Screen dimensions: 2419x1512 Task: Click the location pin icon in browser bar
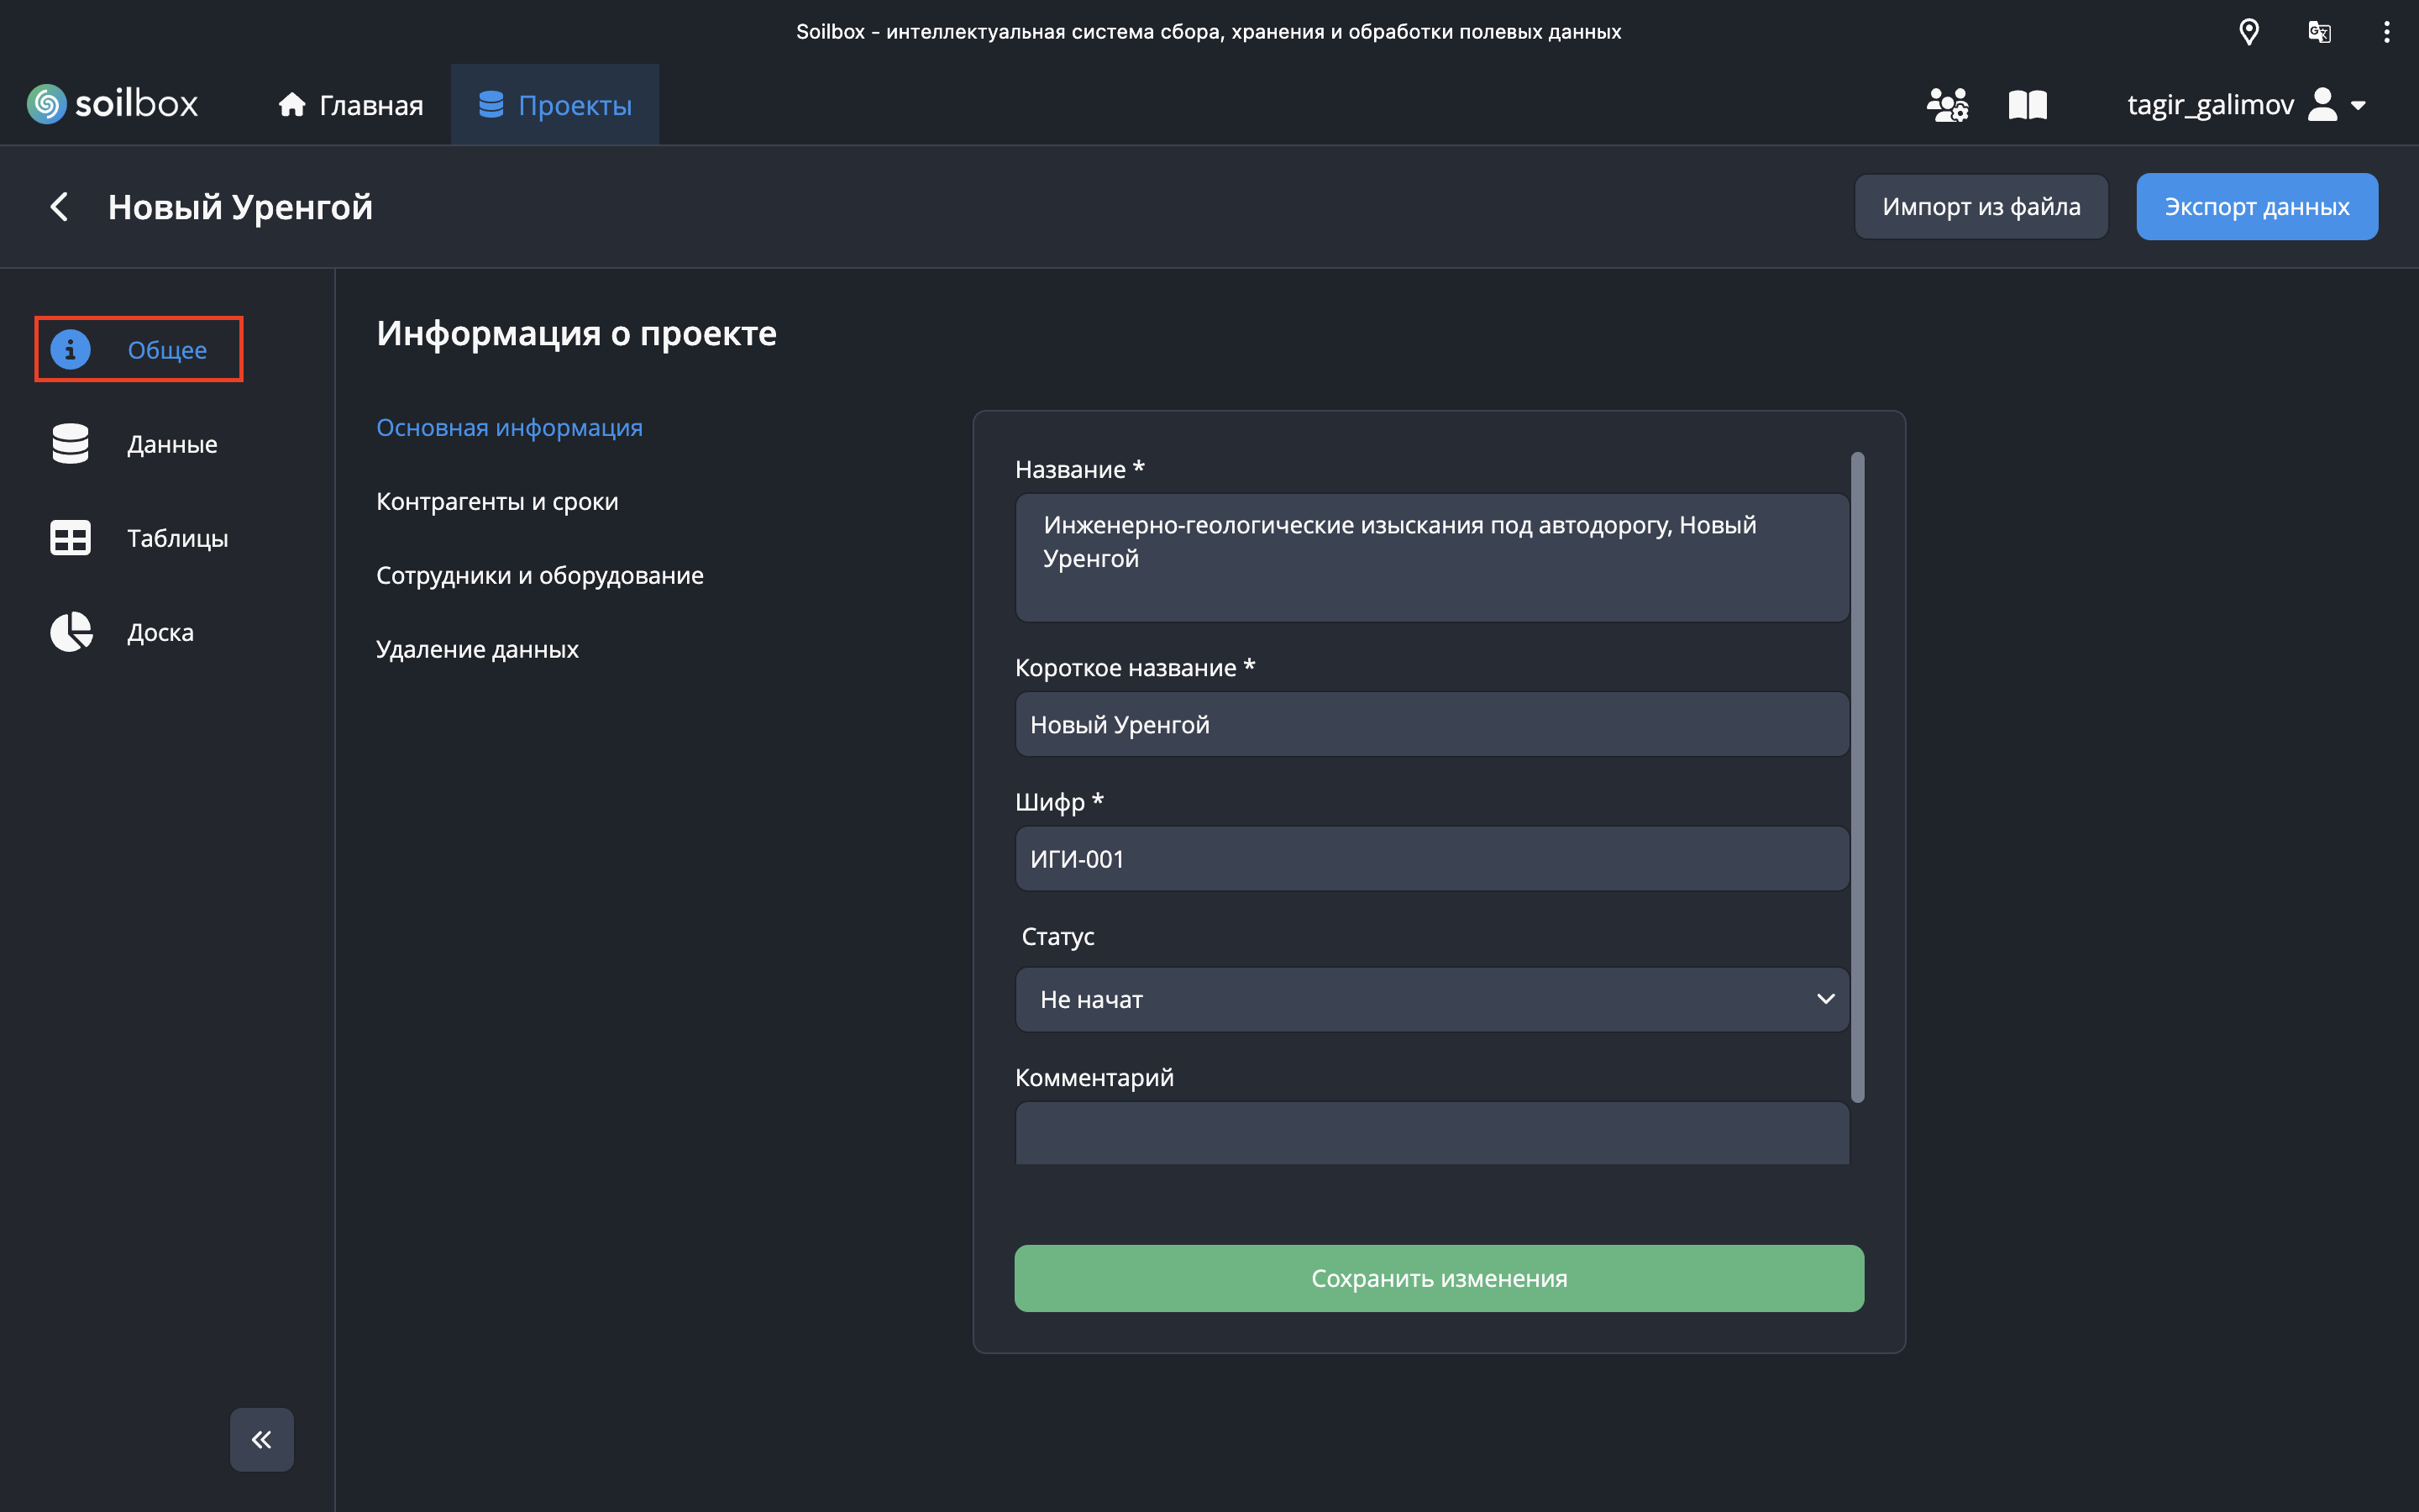coord(2248,32)
